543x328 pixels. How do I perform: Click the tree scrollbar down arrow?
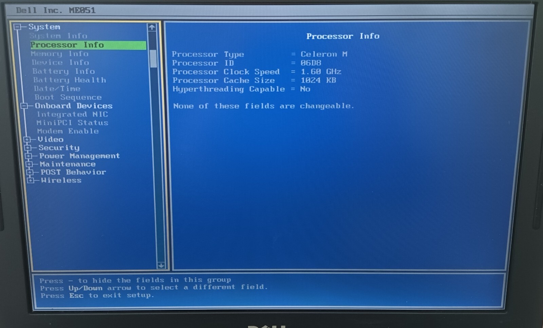click(161, 265)
